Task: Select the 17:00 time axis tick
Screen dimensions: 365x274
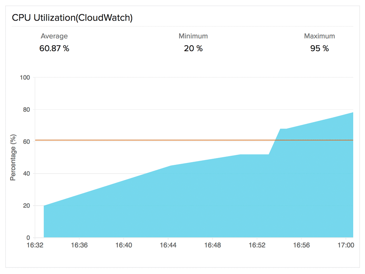Action: [x=346, y=246]
